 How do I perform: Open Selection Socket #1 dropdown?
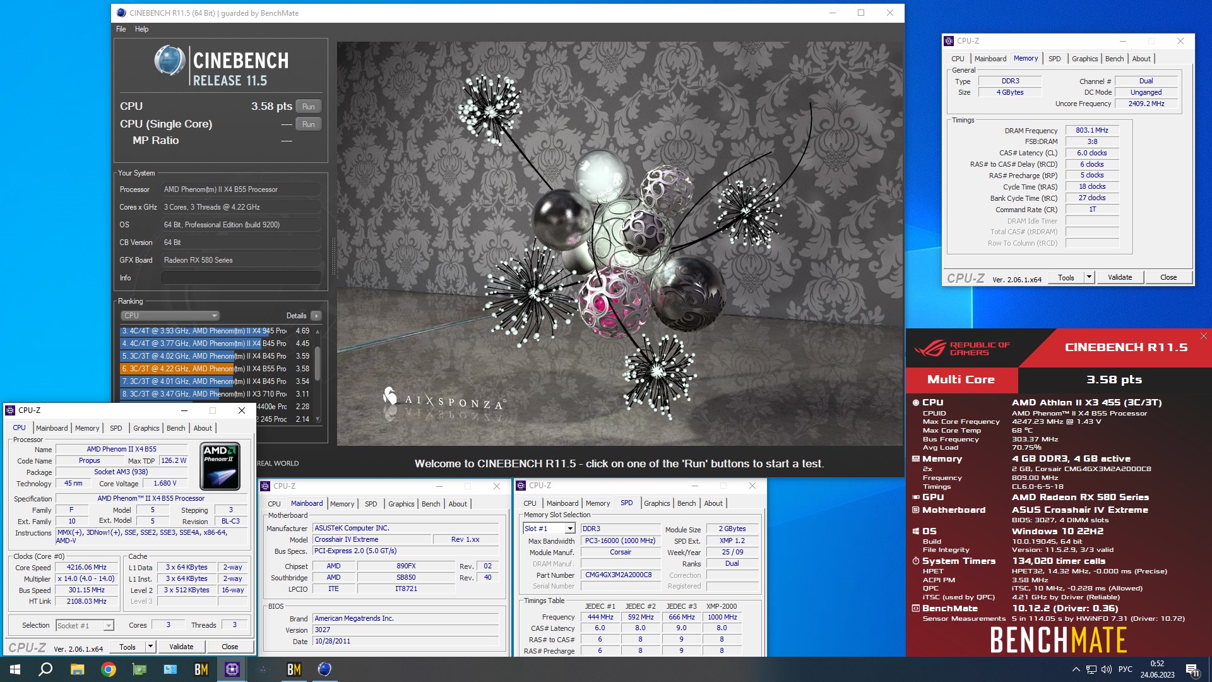pos(109,626)
